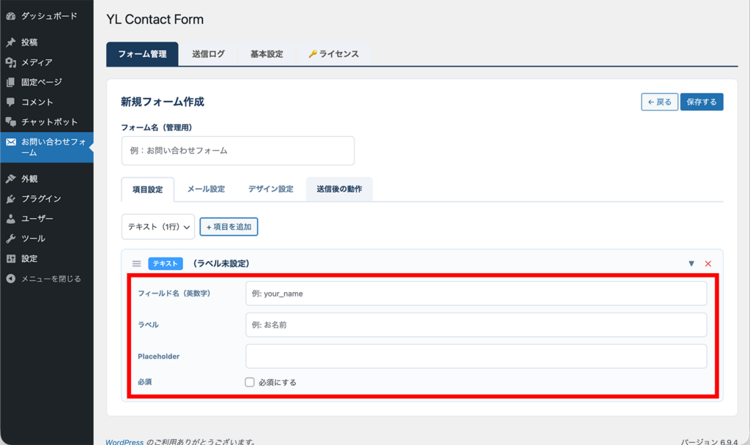Switch to the デザイン設定 tab
Viewport: 750px width, 445px height.
pyautogui.click(x=270, y=189)
